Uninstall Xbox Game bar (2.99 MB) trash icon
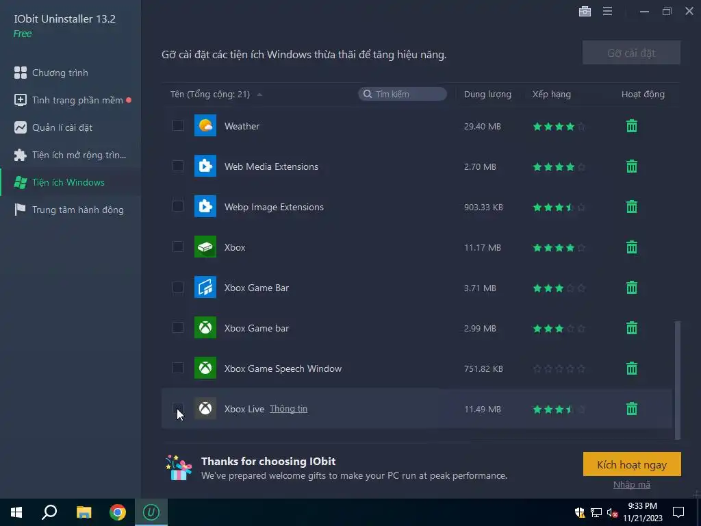 coord(631,328)
